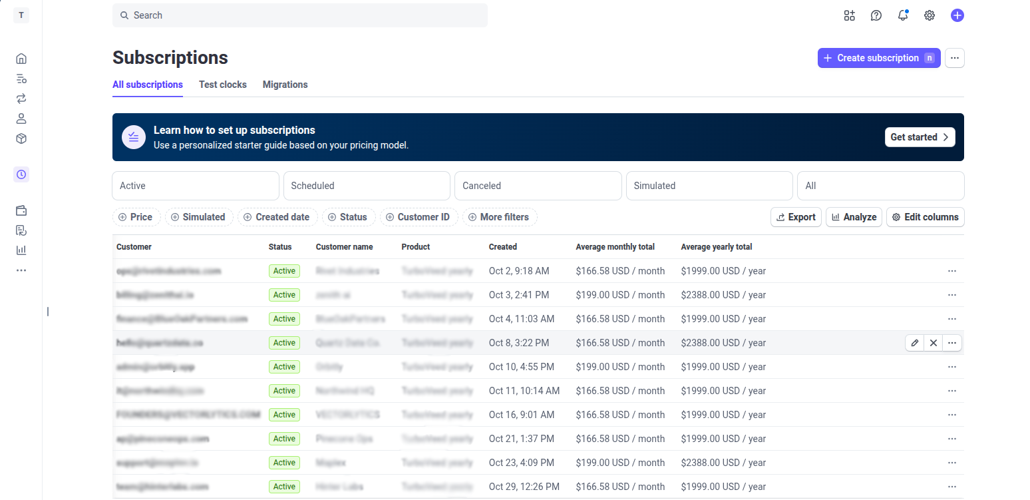Cancel the highlighted subscription with the X icon
The image size is (1030, 500).
[x=934, y=342]
